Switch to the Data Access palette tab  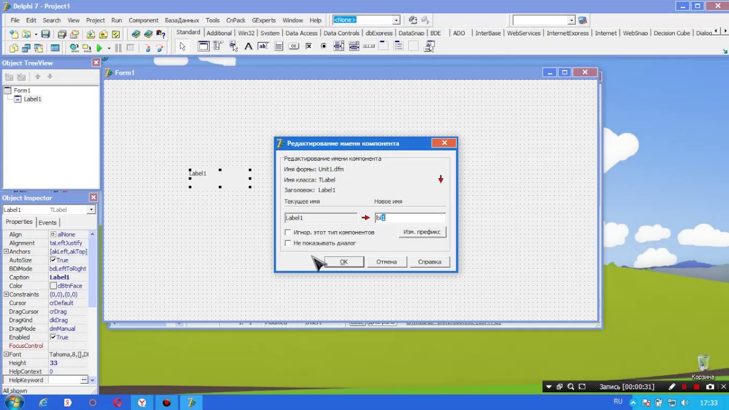tap(301, 33)
